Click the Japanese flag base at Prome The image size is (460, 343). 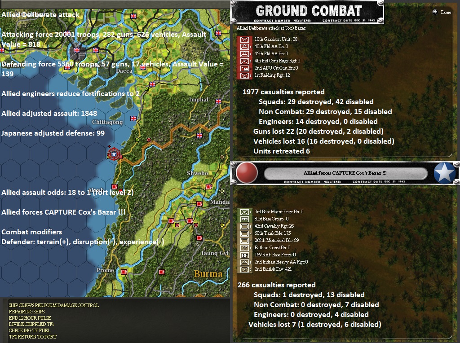(x=124, y=272)
